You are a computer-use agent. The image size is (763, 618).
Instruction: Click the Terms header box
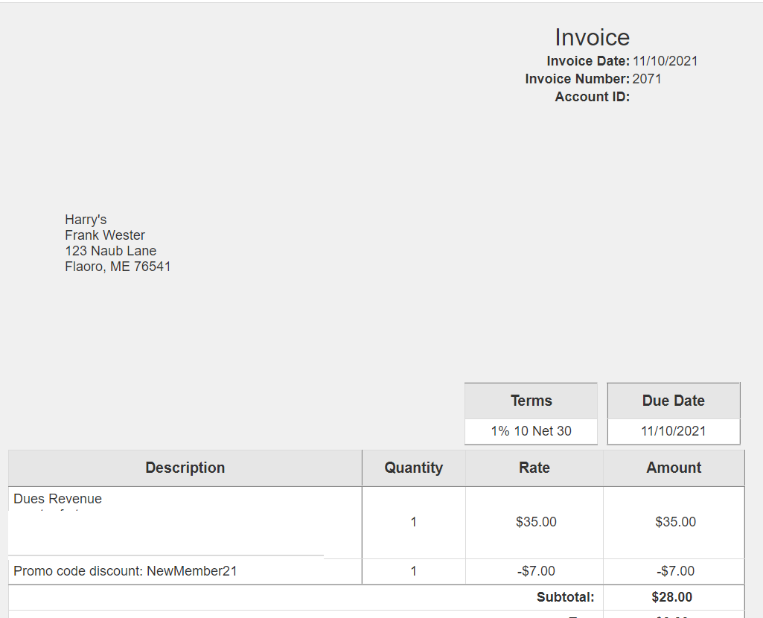point(531,401)
